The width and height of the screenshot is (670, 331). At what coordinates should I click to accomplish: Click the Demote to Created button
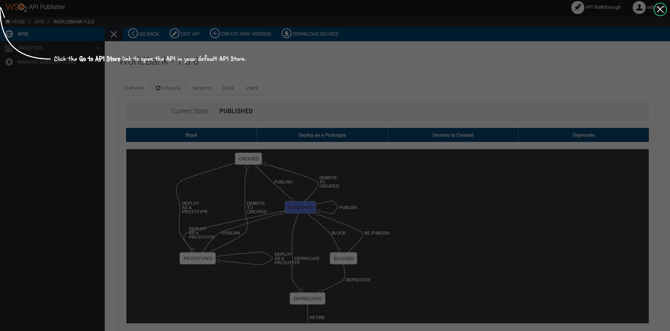452,135
